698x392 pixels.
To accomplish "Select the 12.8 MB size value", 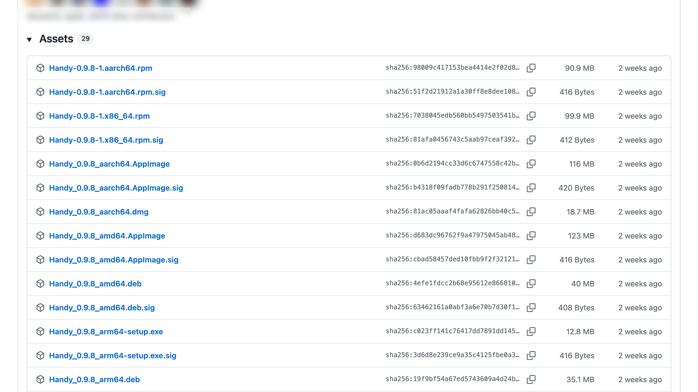I will [x=580, y=332].
